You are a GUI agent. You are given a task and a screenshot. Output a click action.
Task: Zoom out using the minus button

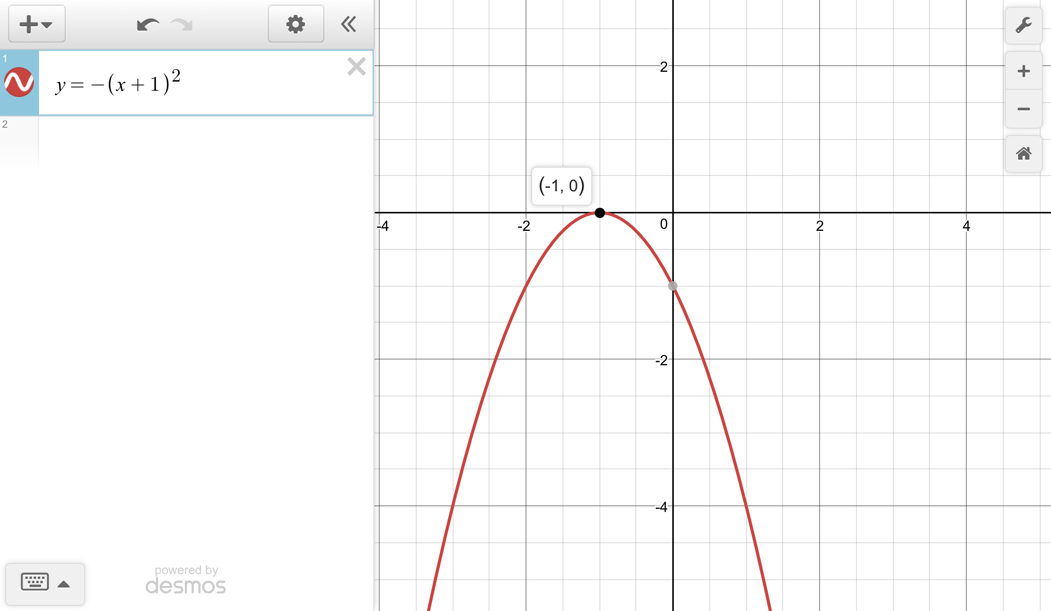(1023, 109)
